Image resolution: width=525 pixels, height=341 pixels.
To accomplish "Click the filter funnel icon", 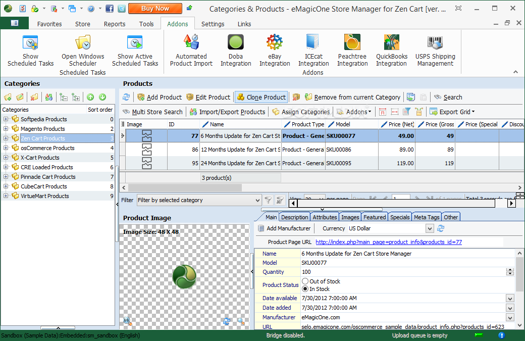I will [x=268, y=201].
